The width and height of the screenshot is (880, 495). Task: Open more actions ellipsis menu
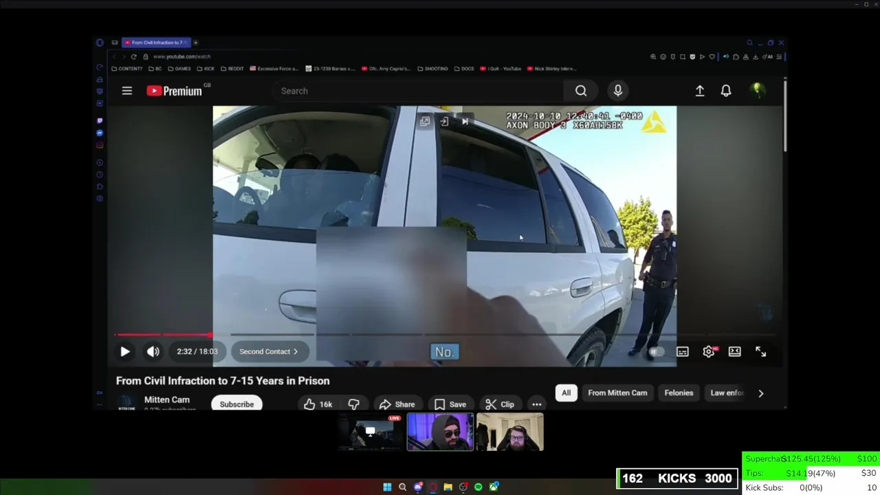(537, 404)
